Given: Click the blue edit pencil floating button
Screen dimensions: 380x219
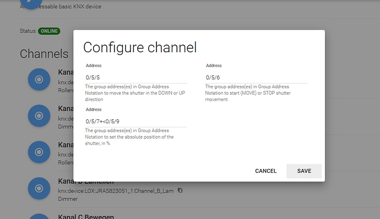Looking at the screenshot, I should click(31, 3).
